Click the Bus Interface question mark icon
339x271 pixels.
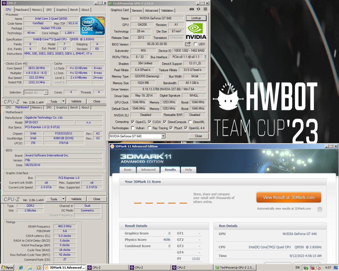pyautogui.click(x=205, y=57)
